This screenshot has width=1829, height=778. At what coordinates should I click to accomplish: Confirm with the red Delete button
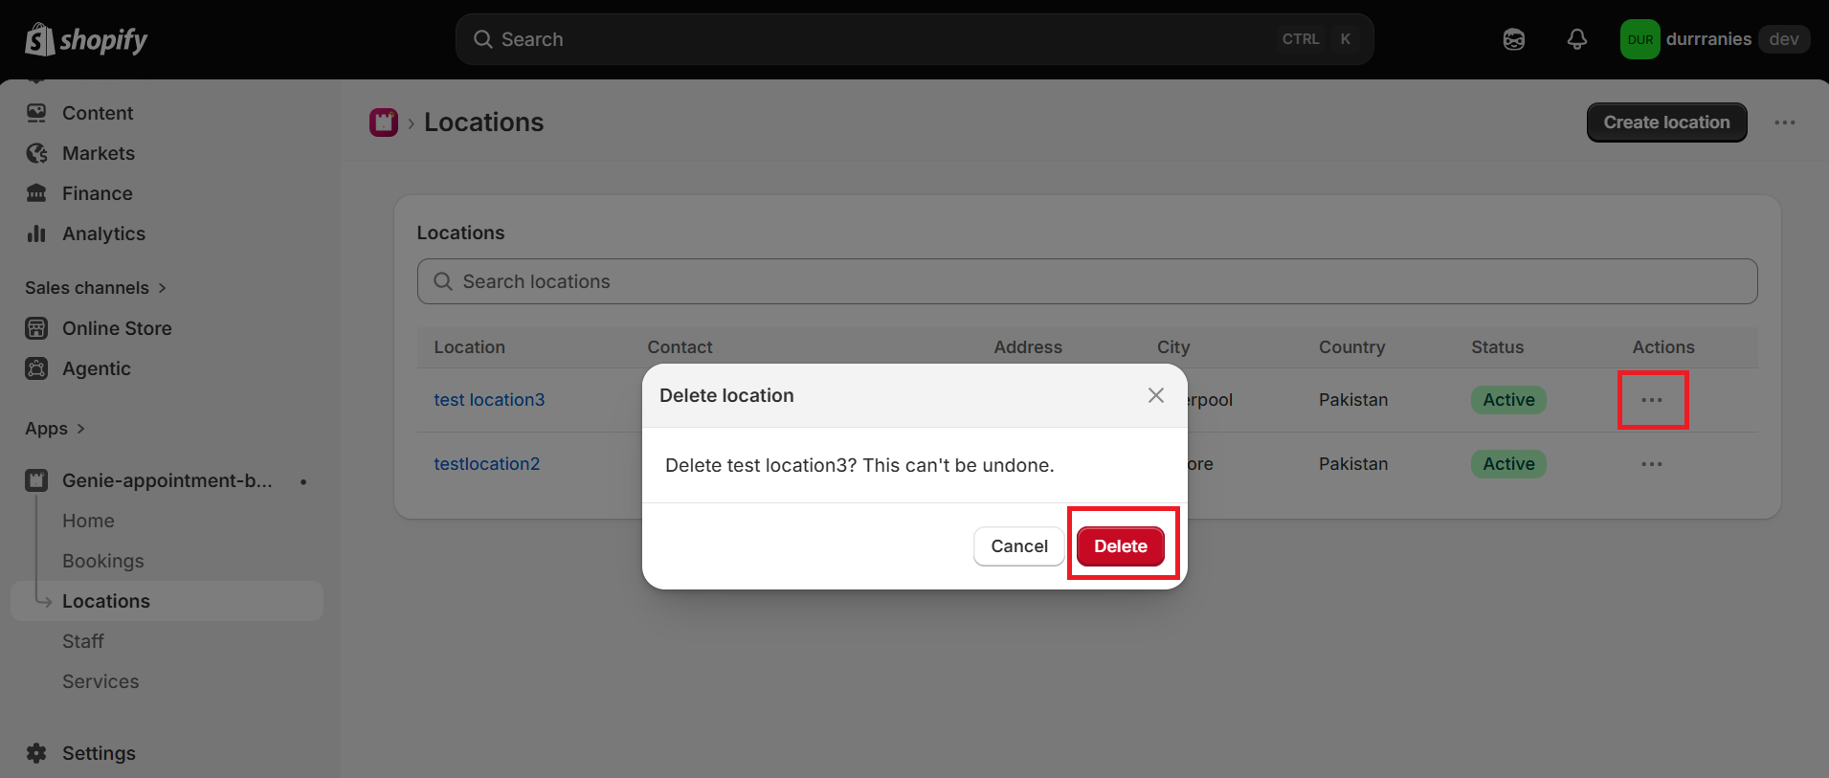coord(1121,546)
